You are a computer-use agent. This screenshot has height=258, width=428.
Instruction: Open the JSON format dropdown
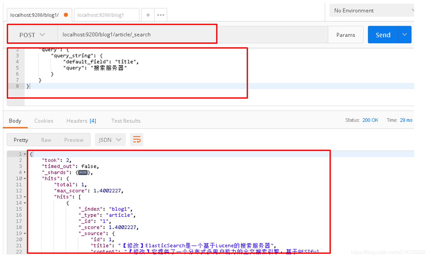[x=110, y=140]
